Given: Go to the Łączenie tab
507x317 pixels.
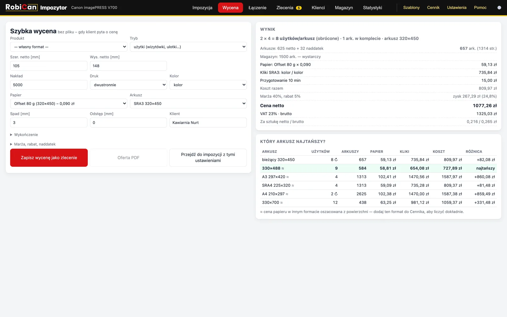Looking at the screenshot, I should tap(257, 8).
